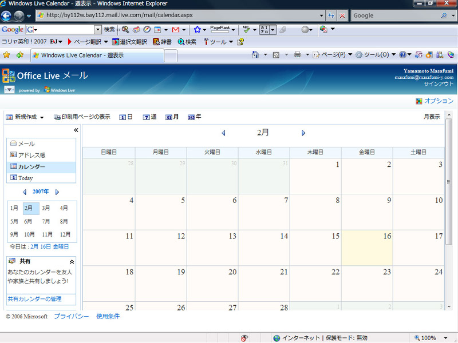Click the browser Forward arrow button
The width and height of the screenshot is (458, 343).
click(19, 16)
